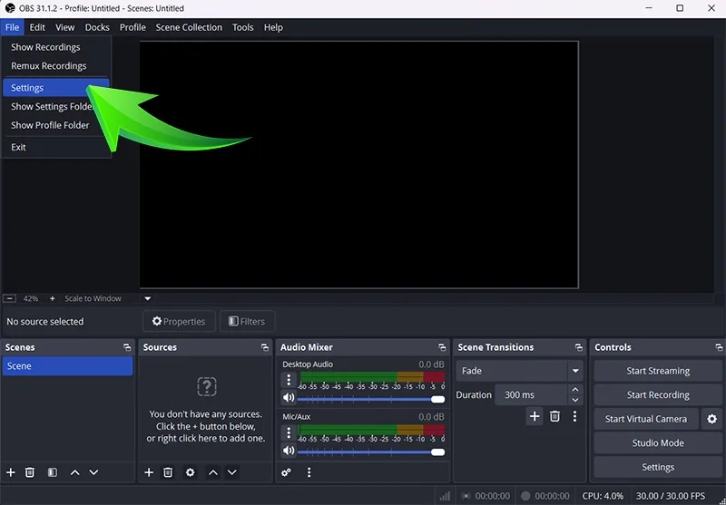Open source properties gear in Sources panel
726x505 pixels.
190,472
